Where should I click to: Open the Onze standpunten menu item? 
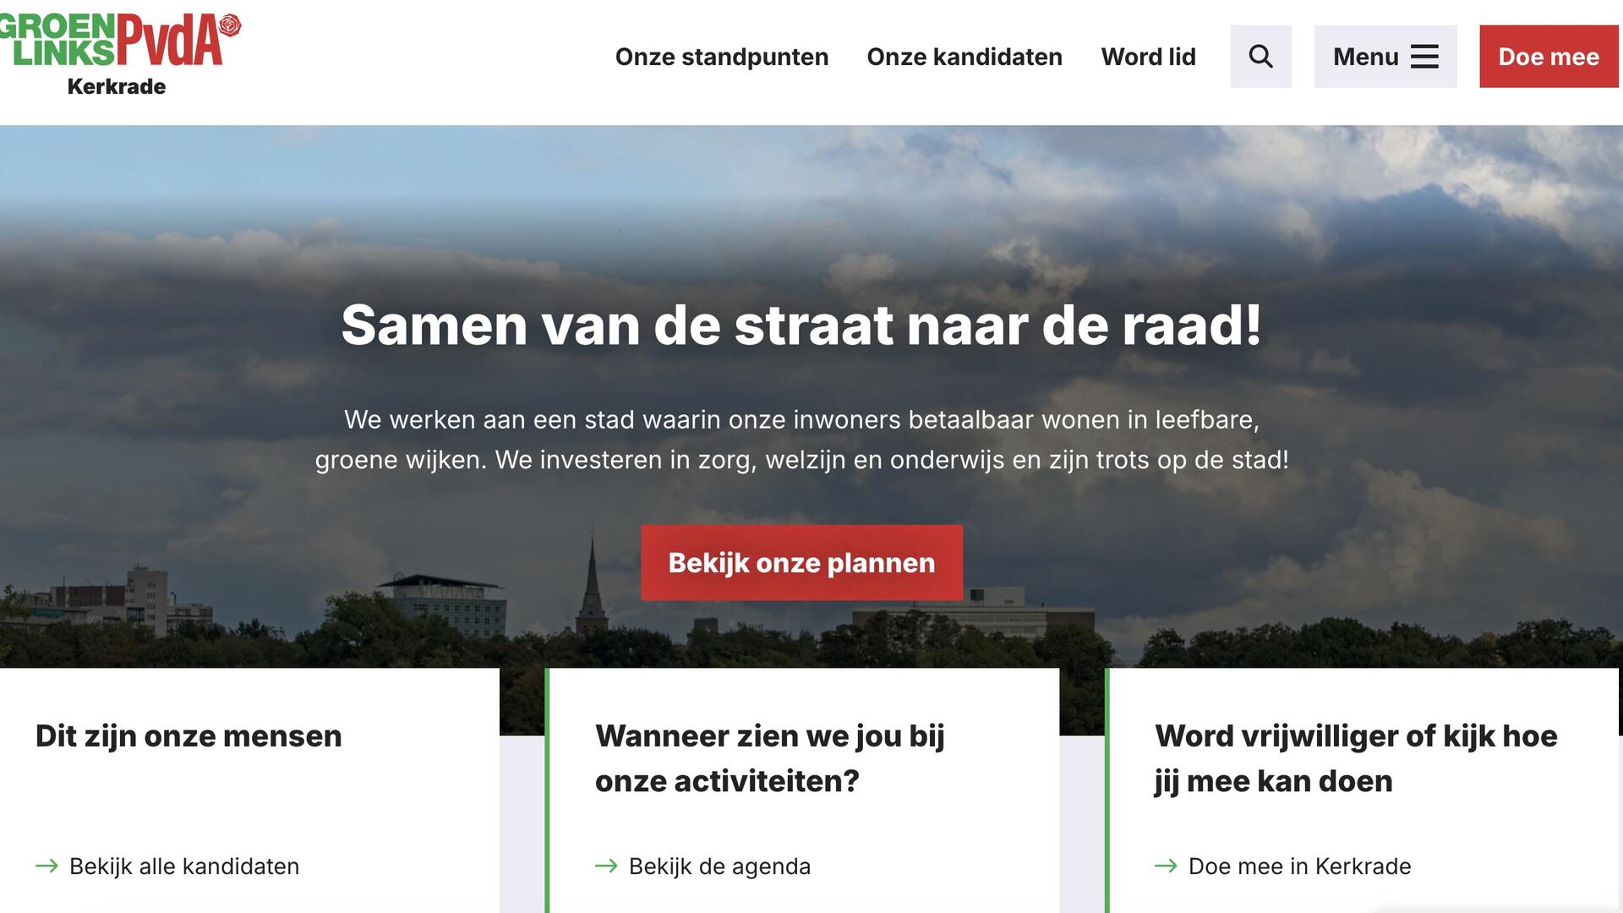coord(721,57)
